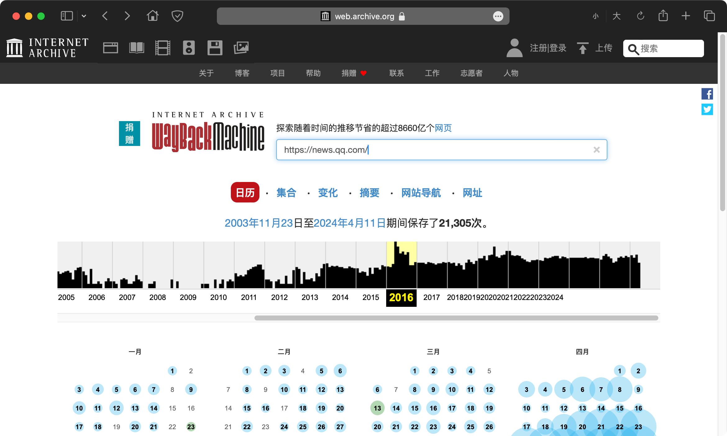Open the 捐赠 donate menu item
The height and width of the screenshot is (436, 727).
point(354,73)
